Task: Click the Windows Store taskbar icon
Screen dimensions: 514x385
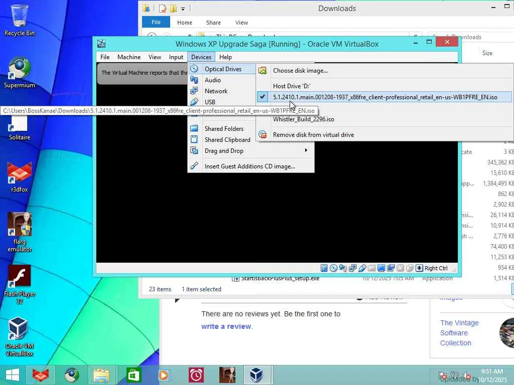Action: click(x=133, y=375)
